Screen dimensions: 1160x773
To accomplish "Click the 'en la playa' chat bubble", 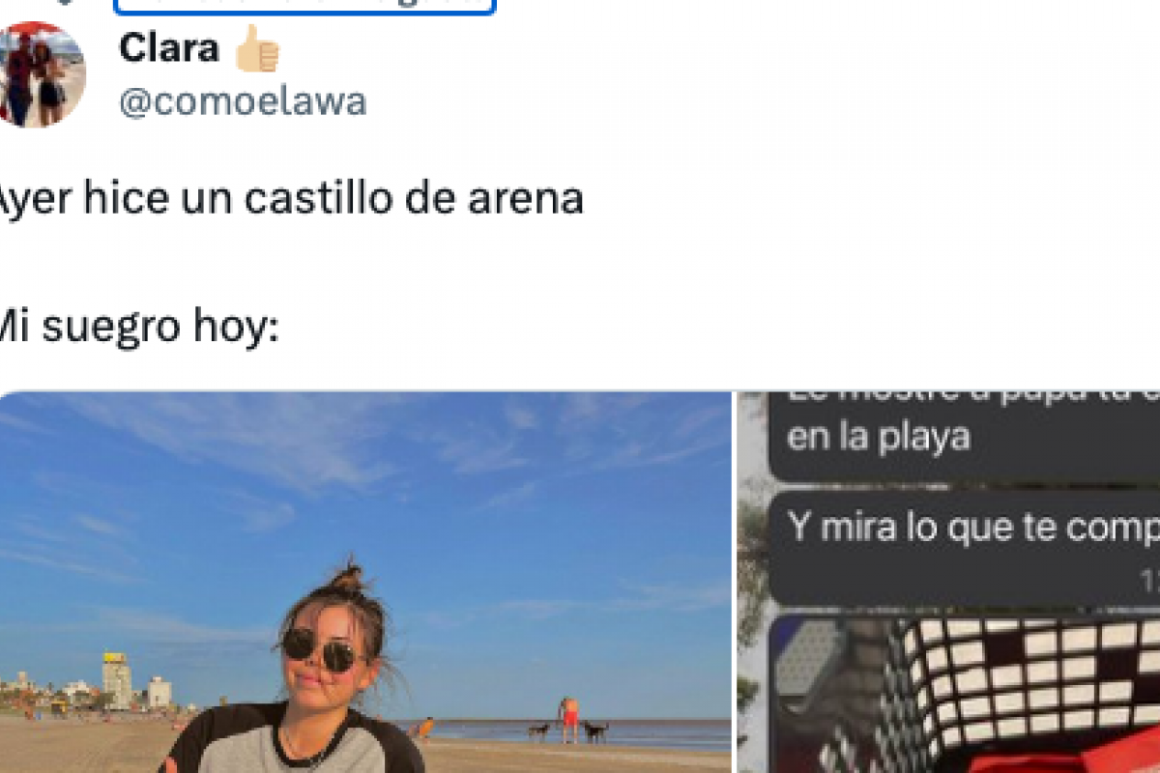I will [x=965, y=437].
